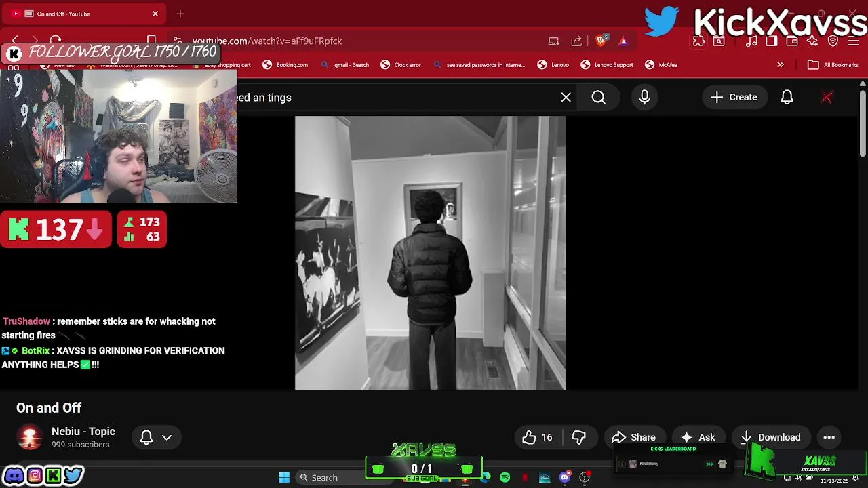868x488 pixels.
Task: Open YouTube notifications bell
Action: [787, 98]
